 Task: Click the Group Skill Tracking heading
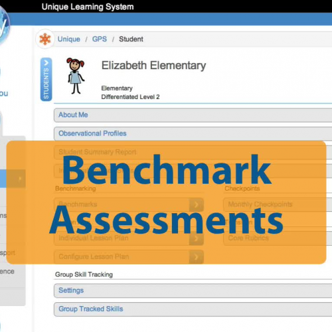pos(84,274)
